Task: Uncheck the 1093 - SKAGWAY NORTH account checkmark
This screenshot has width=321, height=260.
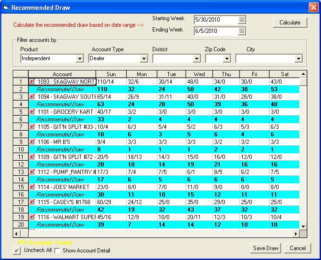Action: point(32,81)
